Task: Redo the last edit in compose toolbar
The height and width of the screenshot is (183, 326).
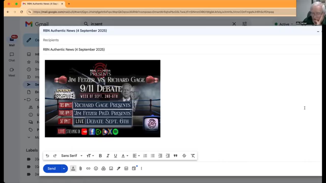Action: click(55, 156)
